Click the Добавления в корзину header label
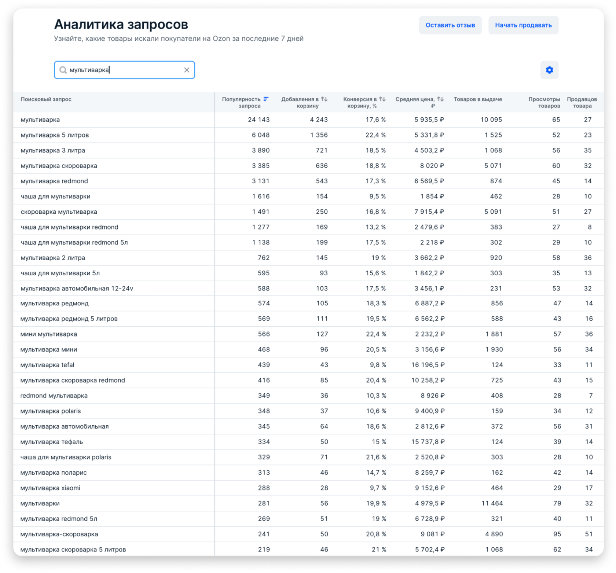This screenshot has height=573, width=616. 300,103
